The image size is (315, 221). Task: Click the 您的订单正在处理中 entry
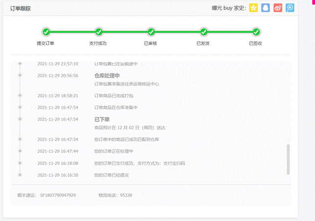(x=114, y=151)
